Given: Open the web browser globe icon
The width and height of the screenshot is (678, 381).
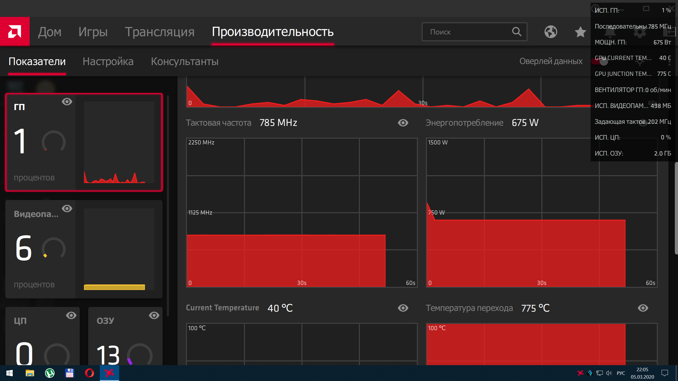Looking at the screenshot, I should point(551,32).
